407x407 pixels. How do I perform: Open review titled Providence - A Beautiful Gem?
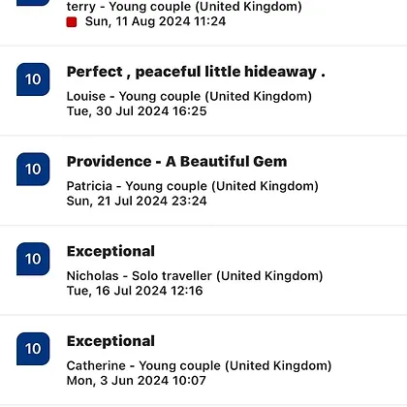[176, 162]
